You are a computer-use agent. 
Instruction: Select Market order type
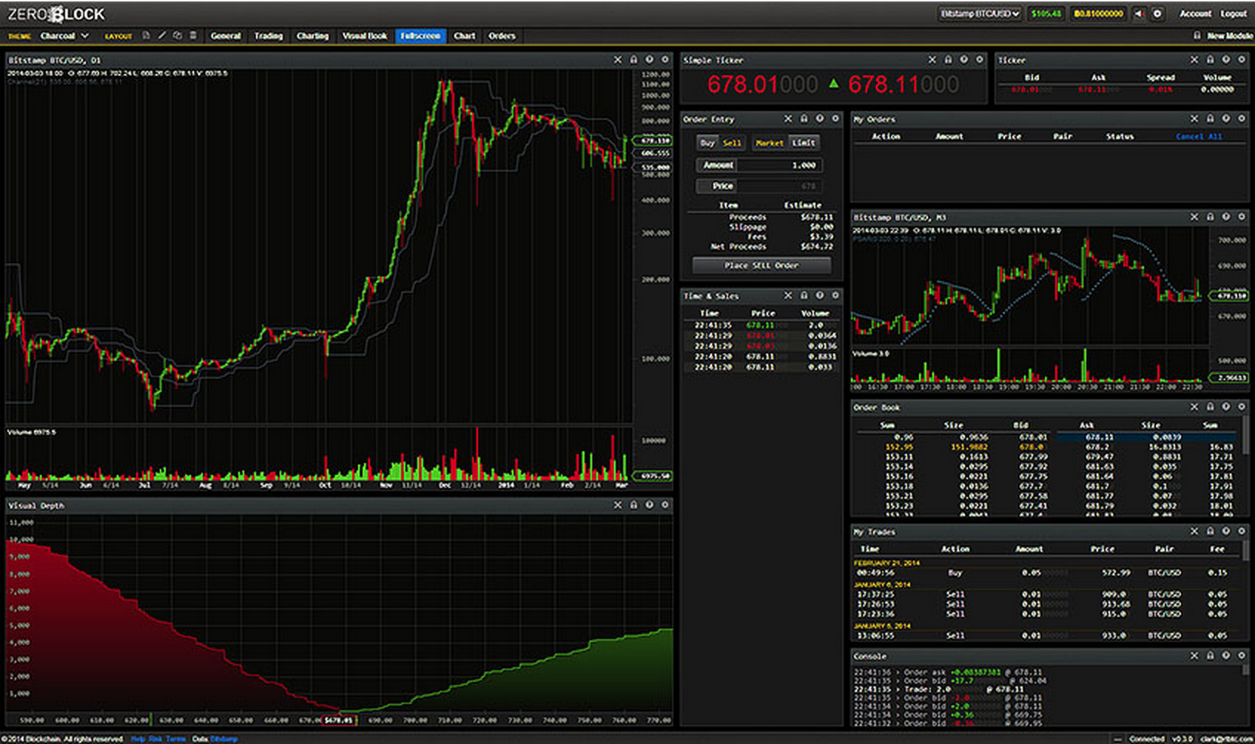[x=770, y=143]
